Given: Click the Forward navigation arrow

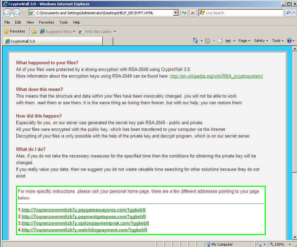Looking at the screenshot, I should coord(16,13).
